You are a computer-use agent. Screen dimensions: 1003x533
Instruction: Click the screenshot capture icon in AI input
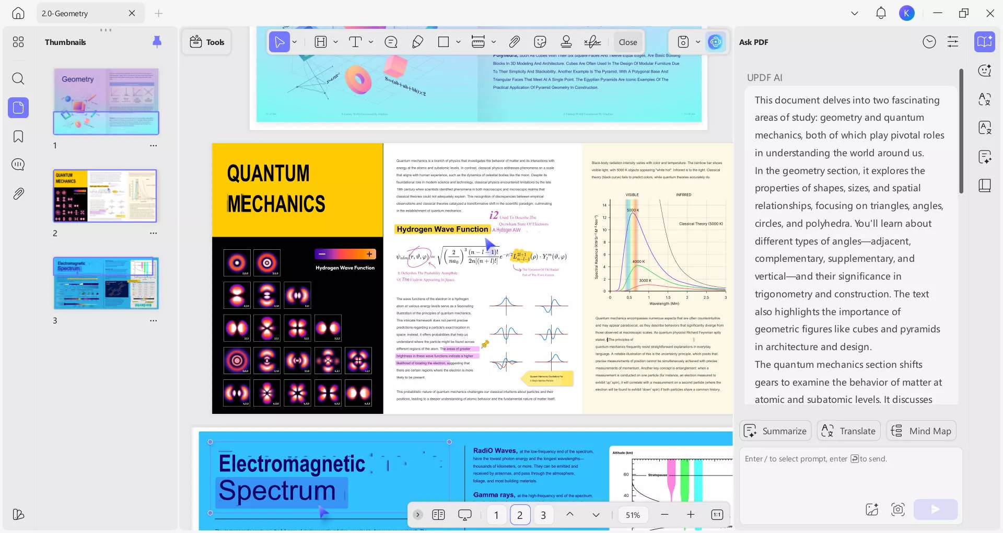[897, 509]
